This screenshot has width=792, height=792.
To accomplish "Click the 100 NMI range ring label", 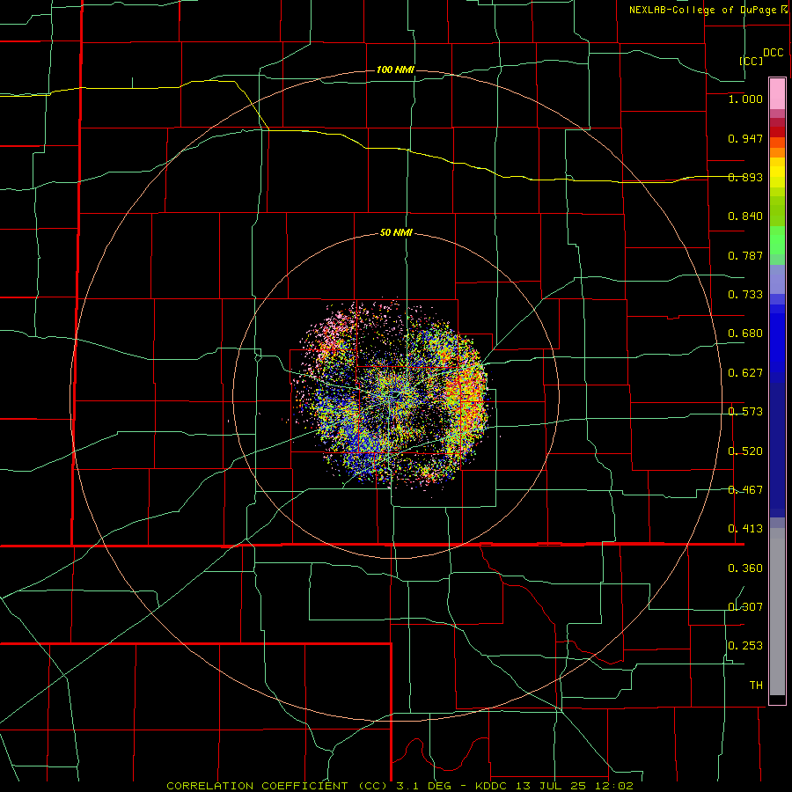I will [395, 70].
